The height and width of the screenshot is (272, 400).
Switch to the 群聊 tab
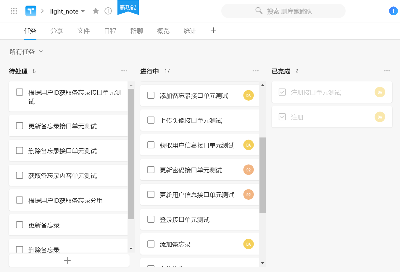click(x=137, y=31)
